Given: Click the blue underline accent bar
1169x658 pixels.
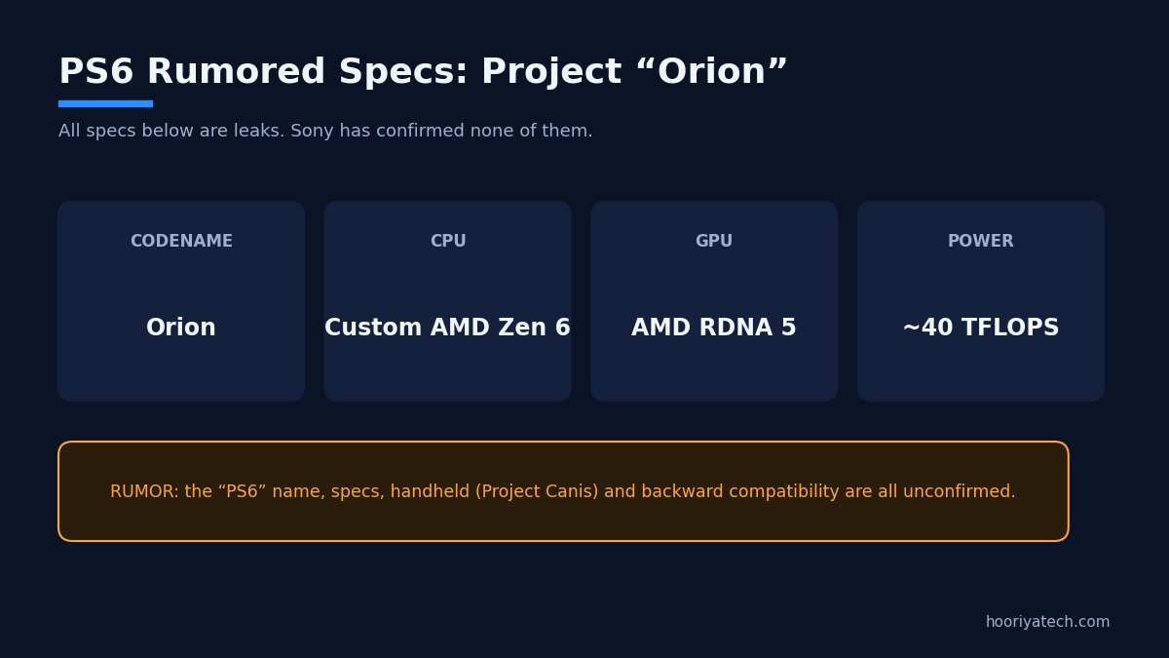Looking at the screenshot, I should (x=105, y=103).
